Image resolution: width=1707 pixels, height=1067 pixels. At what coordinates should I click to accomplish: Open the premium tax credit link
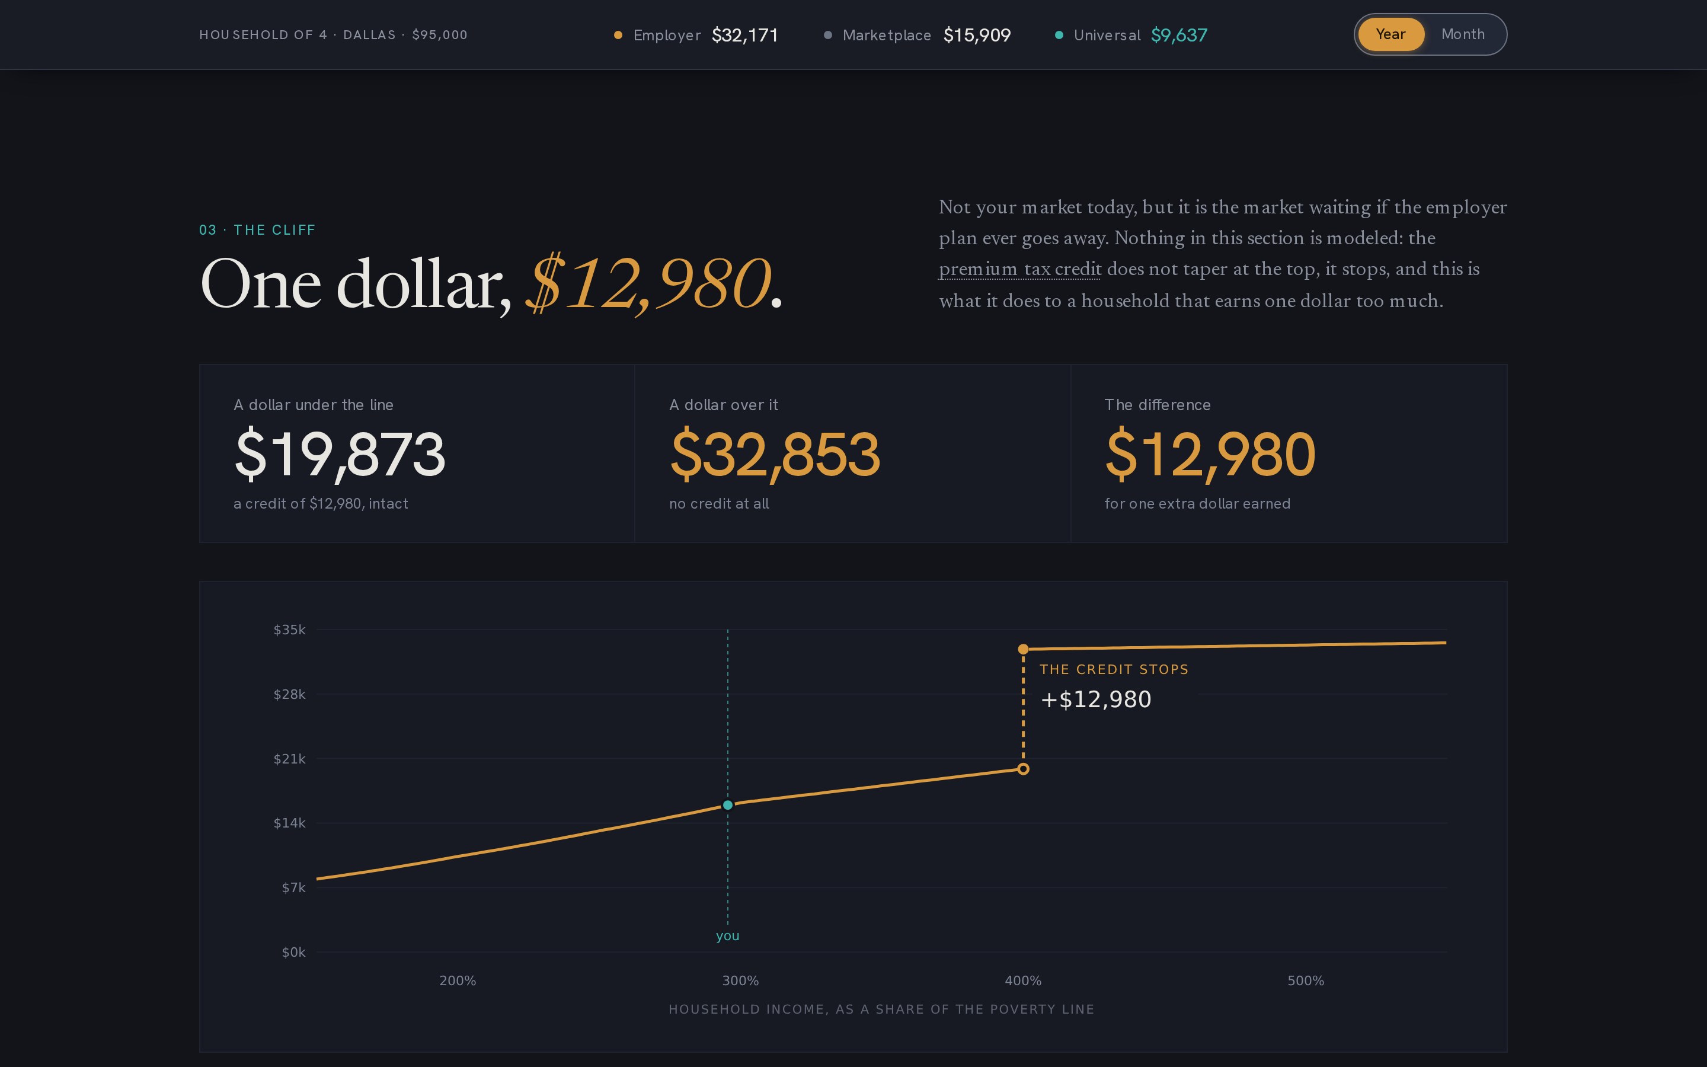click(x=1020, y=270)
